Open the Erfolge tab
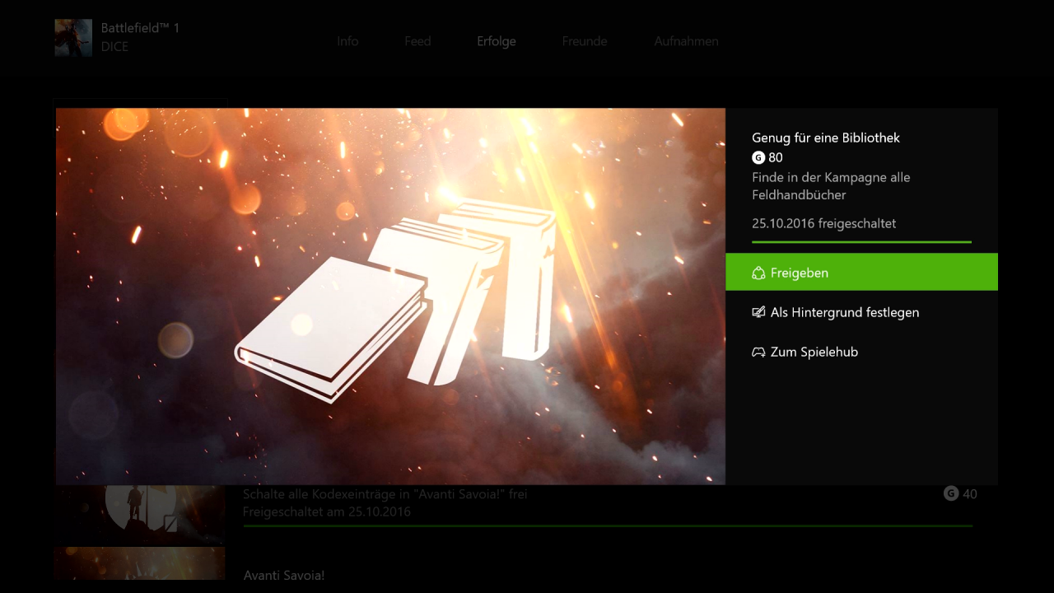Screen dimensions: 1054x593 point(497,41)
